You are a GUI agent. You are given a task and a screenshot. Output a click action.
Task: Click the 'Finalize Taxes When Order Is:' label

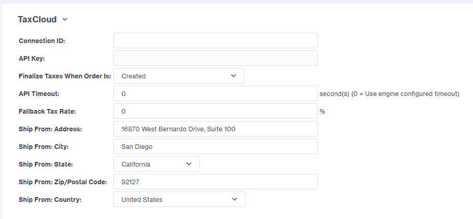65,76
